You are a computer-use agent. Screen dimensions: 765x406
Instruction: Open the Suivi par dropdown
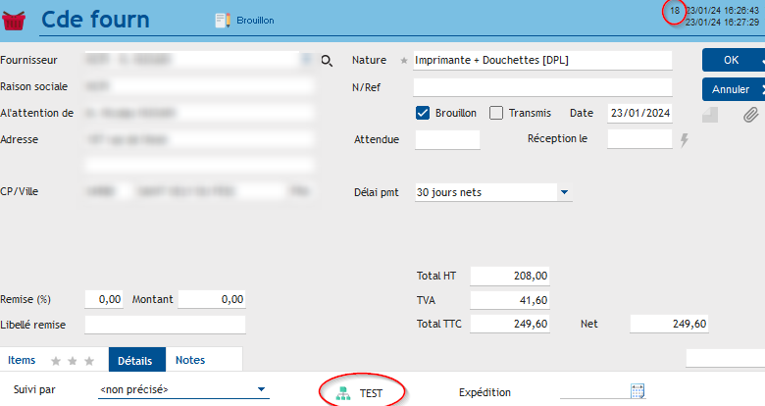[x=261, y=389]
